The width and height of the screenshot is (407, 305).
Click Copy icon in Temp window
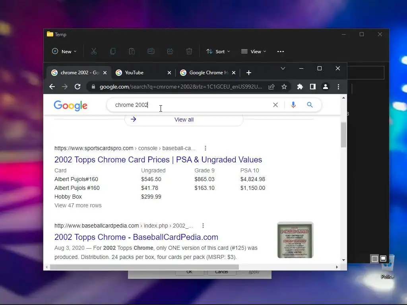coord(113,51)
